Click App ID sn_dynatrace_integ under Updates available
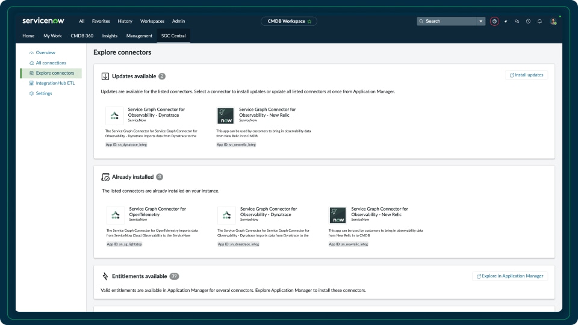Image resolution: width=578 pixels, height=325 pixels. point(126,144)
